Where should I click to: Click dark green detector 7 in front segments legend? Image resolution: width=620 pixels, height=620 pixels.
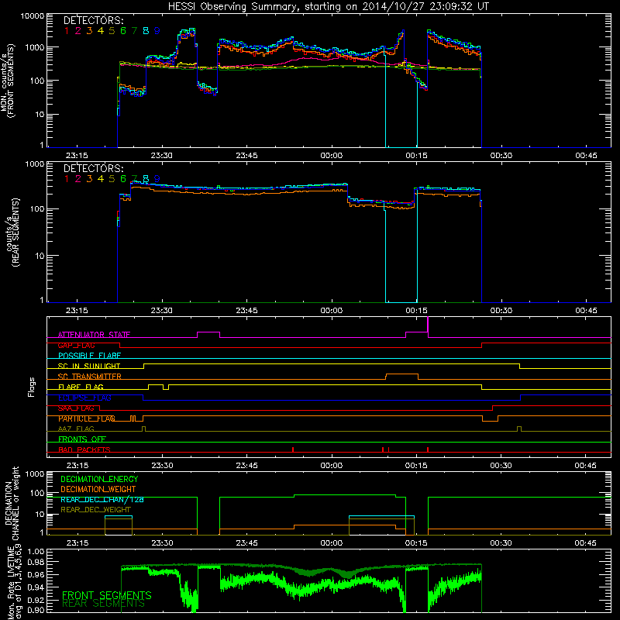[134, 31]
